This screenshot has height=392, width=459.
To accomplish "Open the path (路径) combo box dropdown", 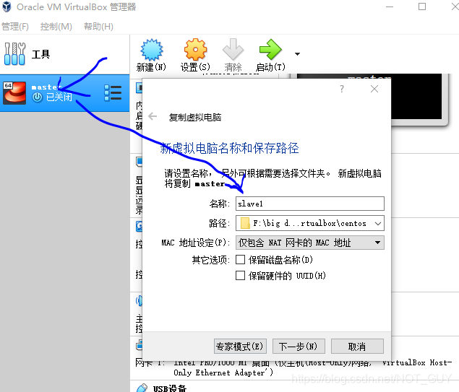I will [377, 224].
